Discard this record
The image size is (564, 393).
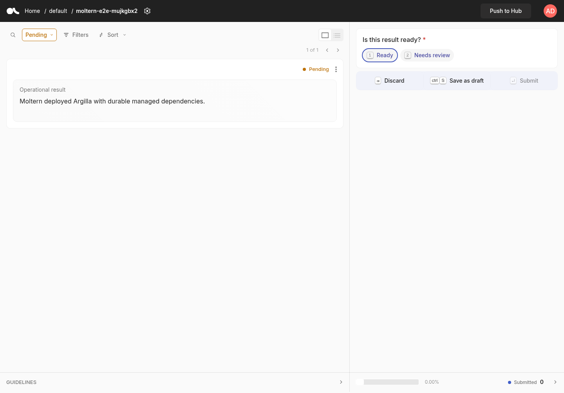pyautogui.click(x=390, y=81)
